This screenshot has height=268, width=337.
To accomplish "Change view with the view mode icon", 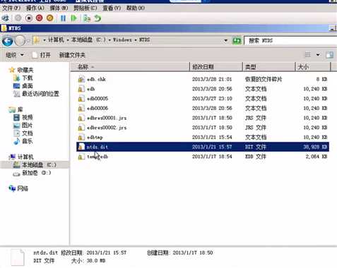I will 307,55.
